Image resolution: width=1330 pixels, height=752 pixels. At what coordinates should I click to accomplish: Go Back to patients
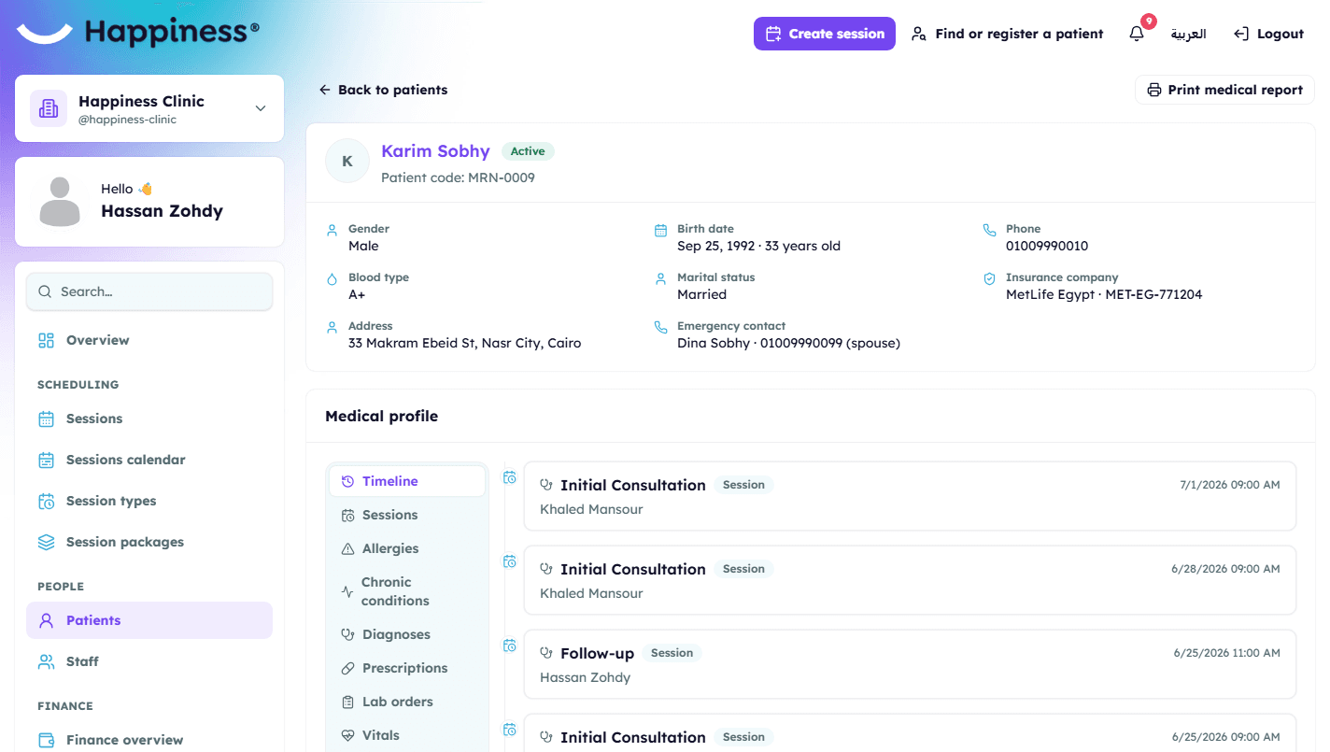coord(383,90)
